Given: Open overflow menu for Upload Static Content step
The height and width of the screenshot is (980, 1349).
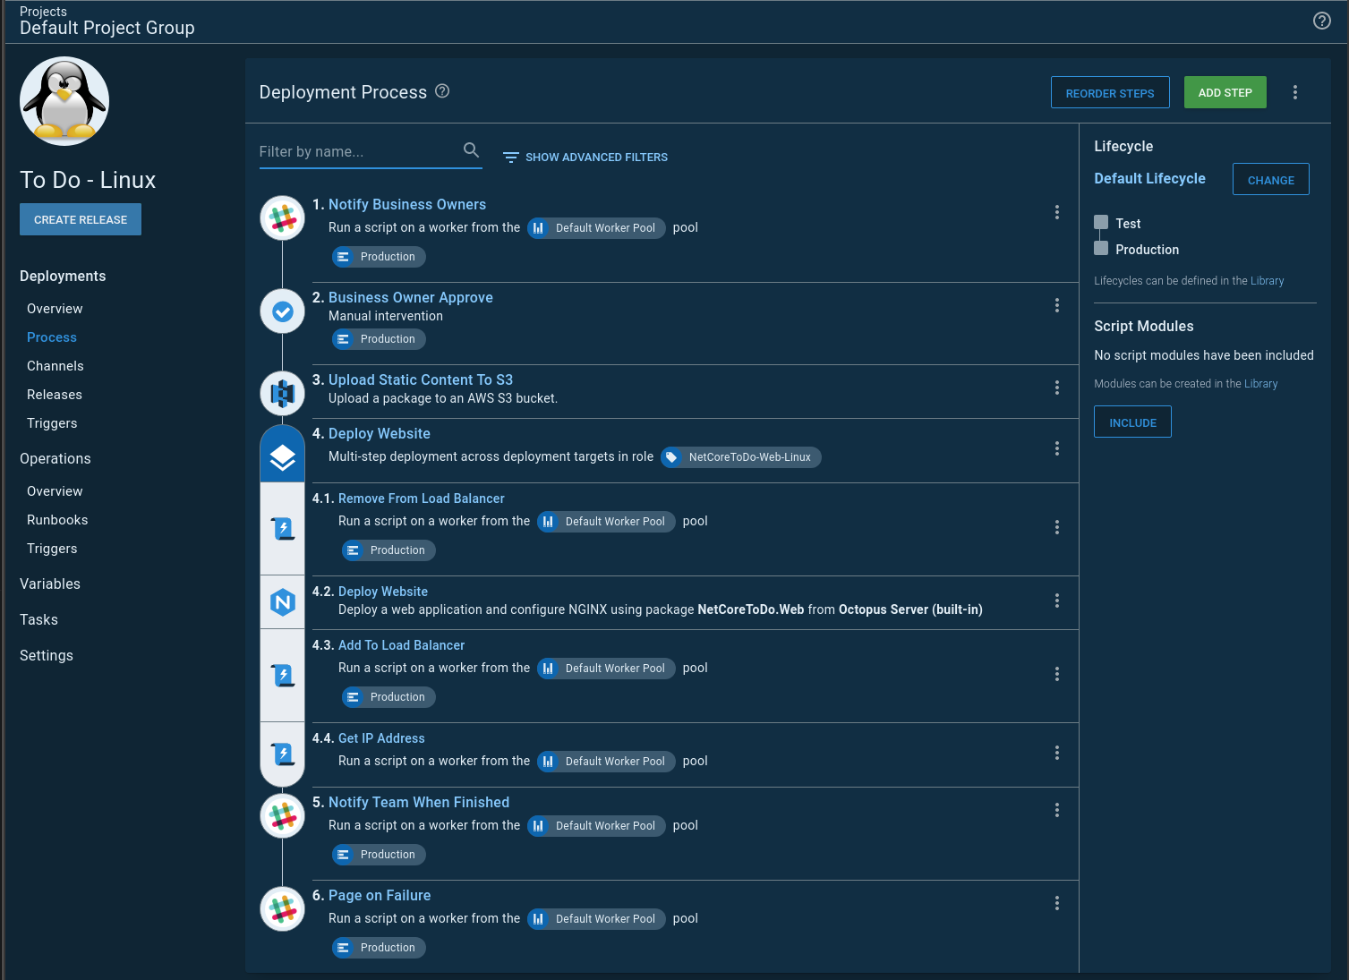Looking at the screenshot, I should point(1056,388).
